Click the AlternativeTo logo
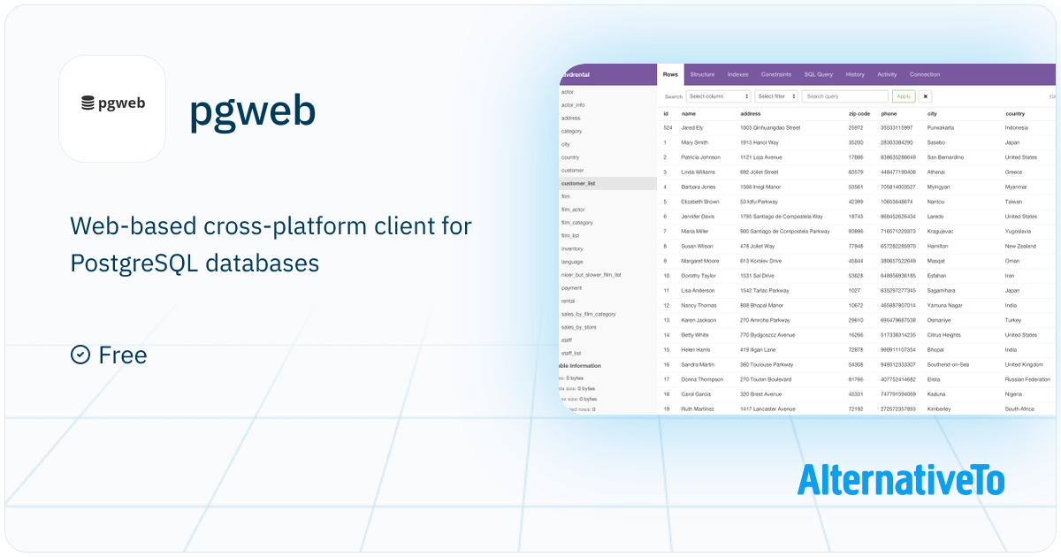This screenshot has width=1061, height=557. coord(900,479)
